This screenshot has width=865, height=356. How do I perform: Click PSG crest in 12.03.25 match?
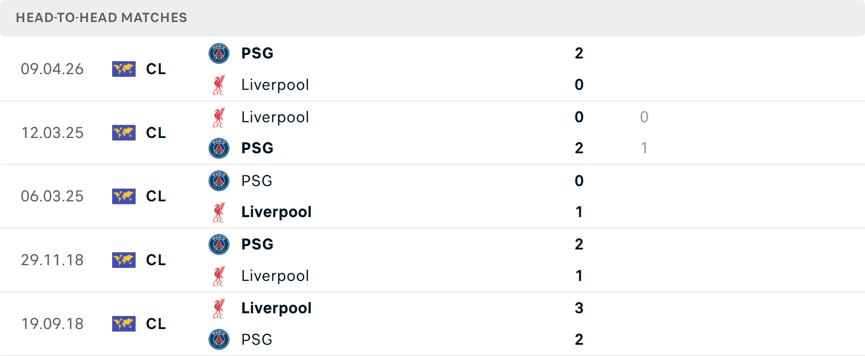coord(219,148)
